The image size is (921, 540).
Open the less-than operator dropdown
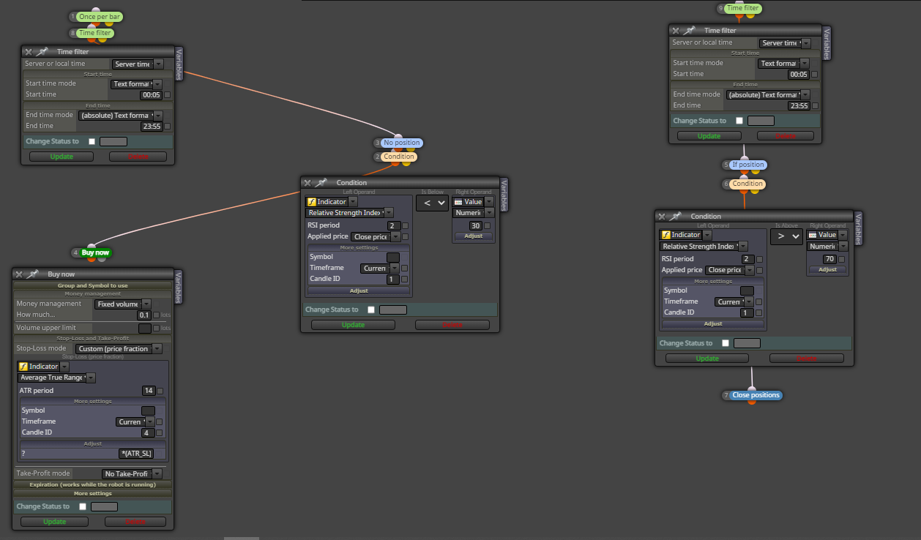pyautogui.click(x=432, y=203)
